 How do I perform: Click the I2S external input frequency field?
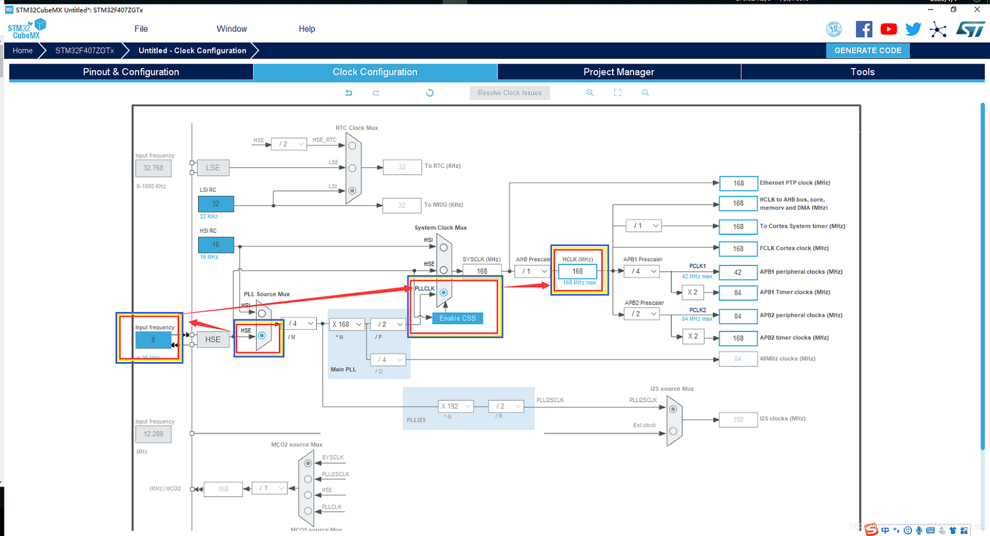153,434
